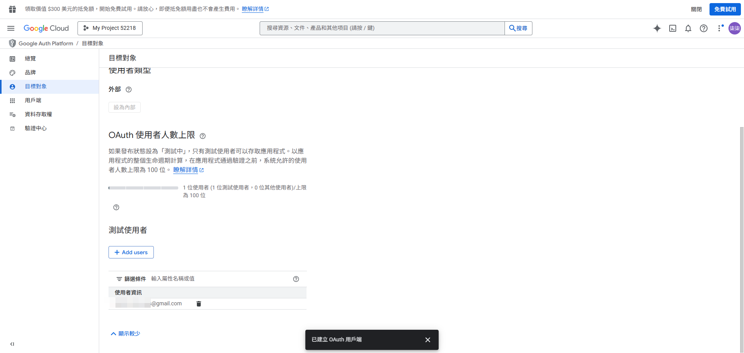Open the help and support menu

tap(704, 28)
